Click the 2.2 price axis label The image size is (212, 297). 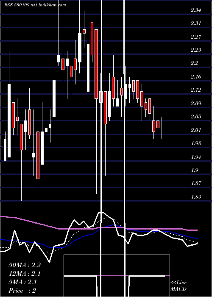[x=194, y=63]
